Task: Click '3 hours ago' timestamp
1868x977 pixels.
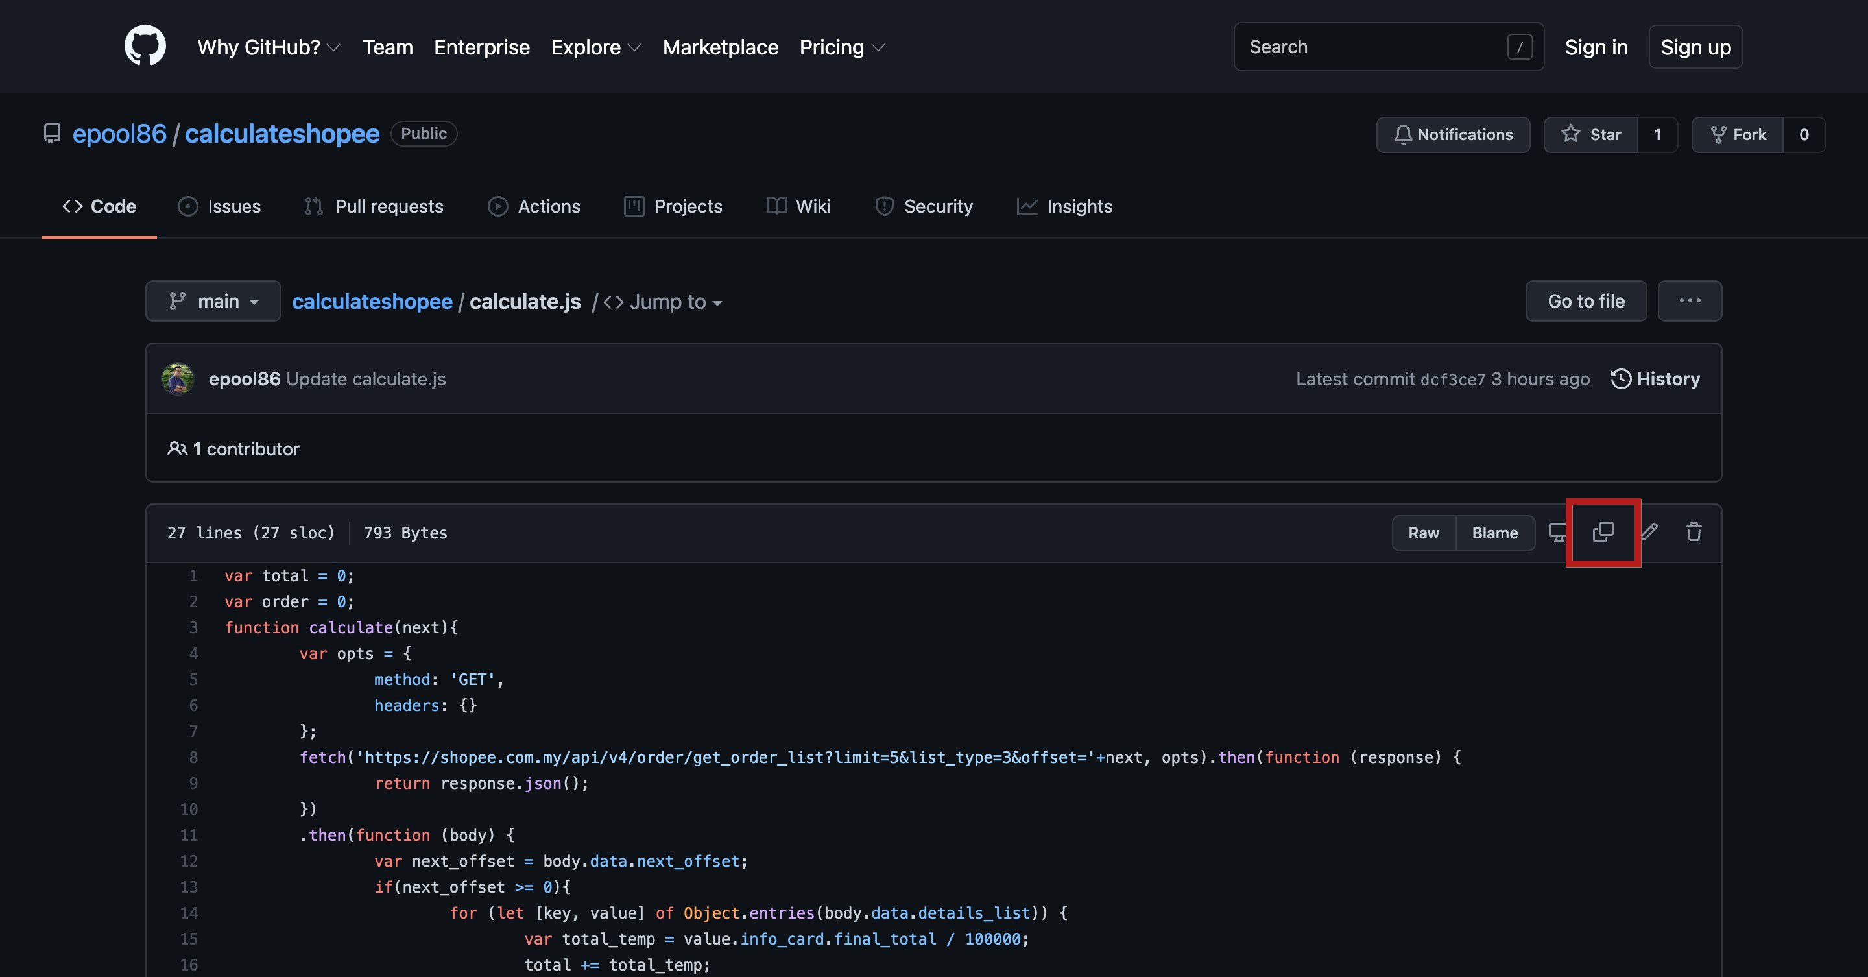Action: (1540, 380)
